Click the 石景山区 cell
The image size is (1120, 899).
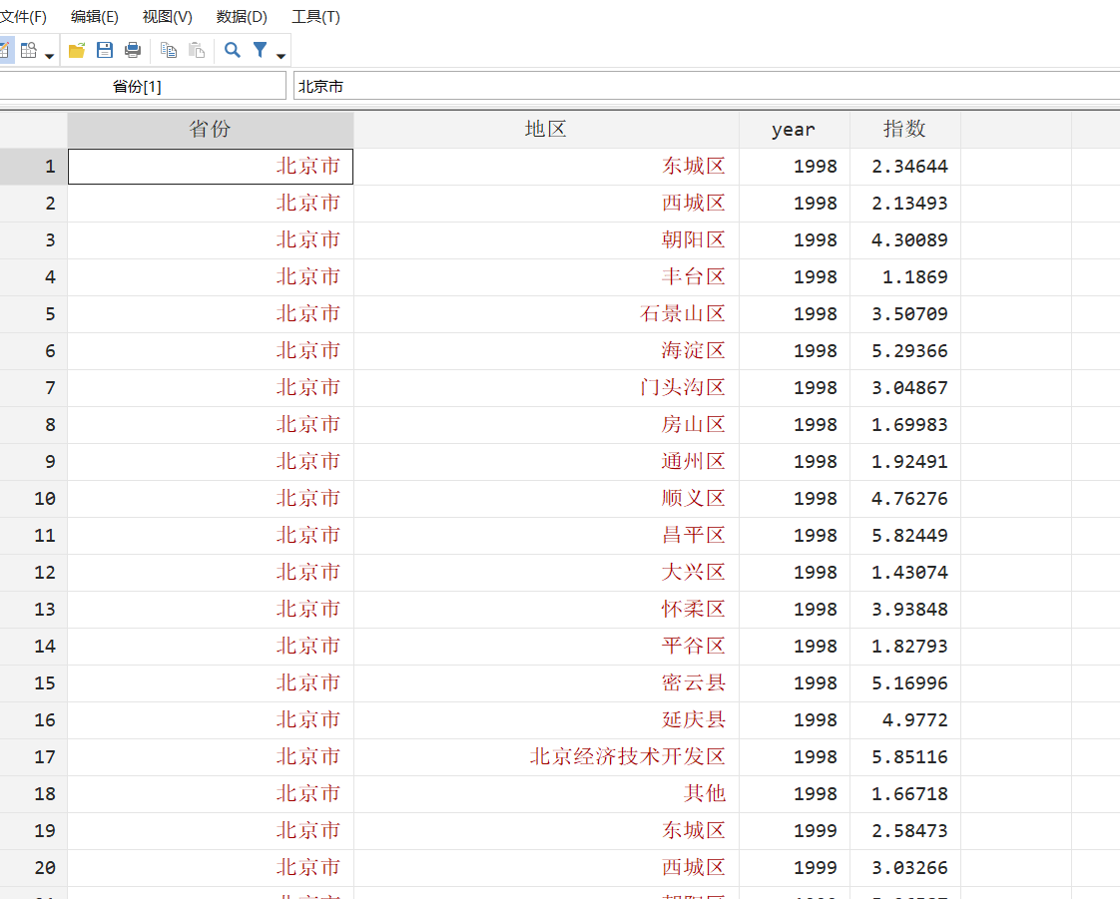tap(546, 314)
